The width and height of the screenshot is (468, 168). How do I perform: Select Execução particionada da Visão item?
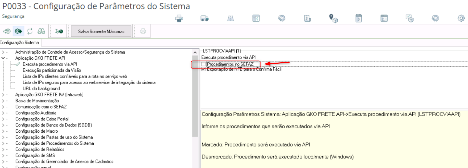click(x=52, y=70)
